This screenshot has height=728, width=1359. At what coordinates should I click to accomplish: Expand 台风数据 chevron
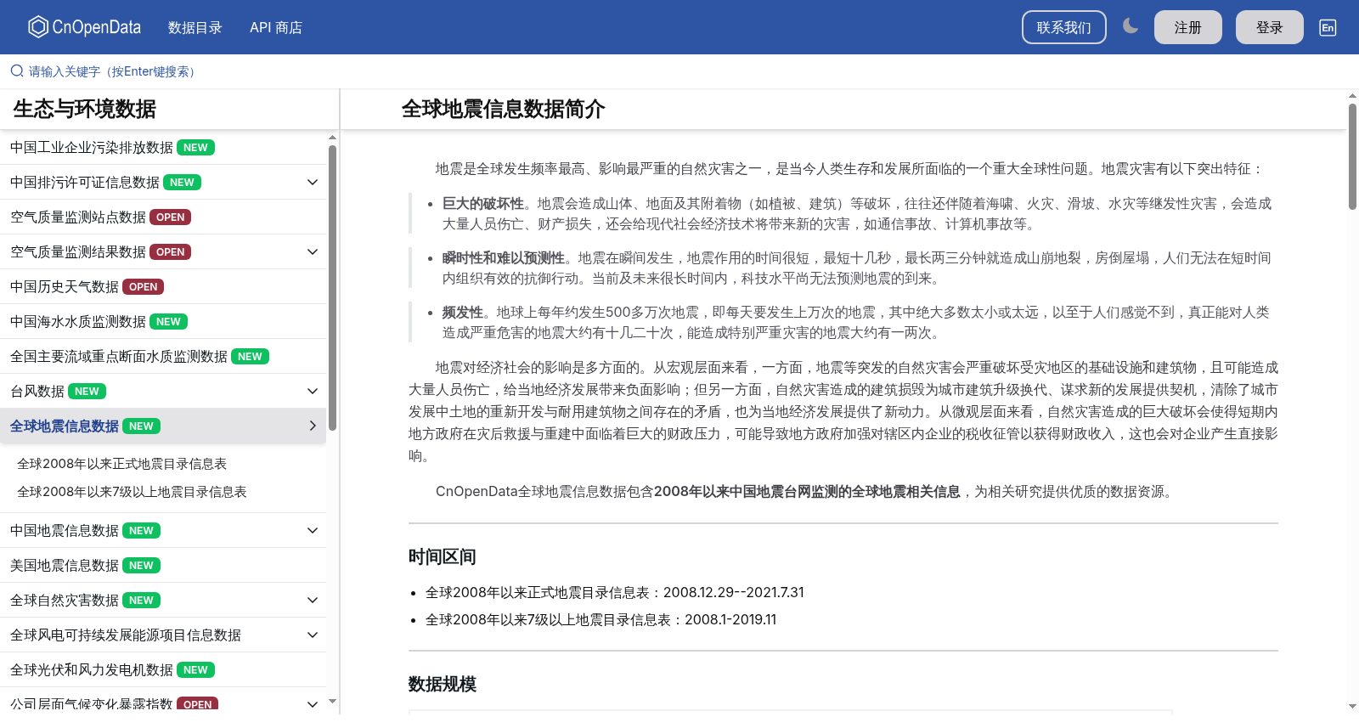click(x=313, y=392)
